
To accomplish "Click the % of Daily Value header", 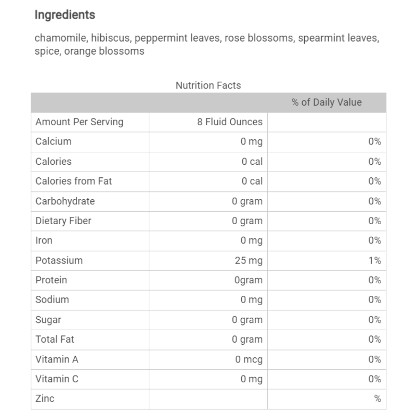I will click(x=326, y=102).
